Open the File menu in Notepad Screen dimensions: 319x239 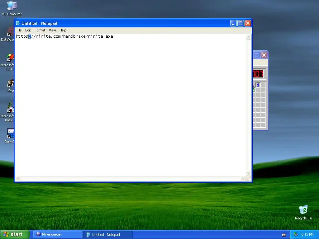point(19,30)
